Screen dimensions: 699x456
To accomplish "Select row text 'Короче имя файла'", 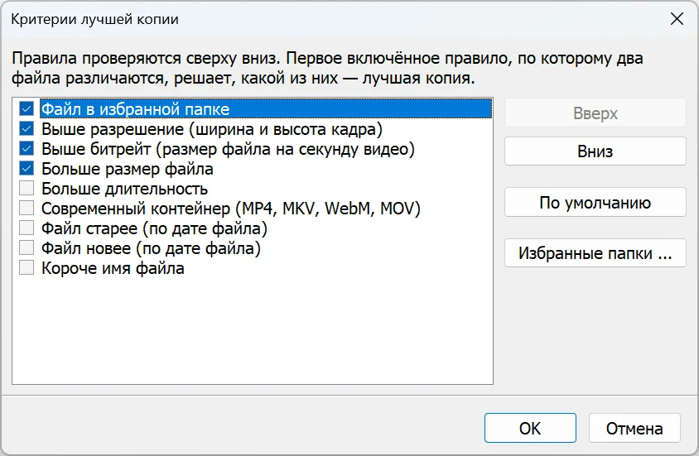I will coord(113,268).
